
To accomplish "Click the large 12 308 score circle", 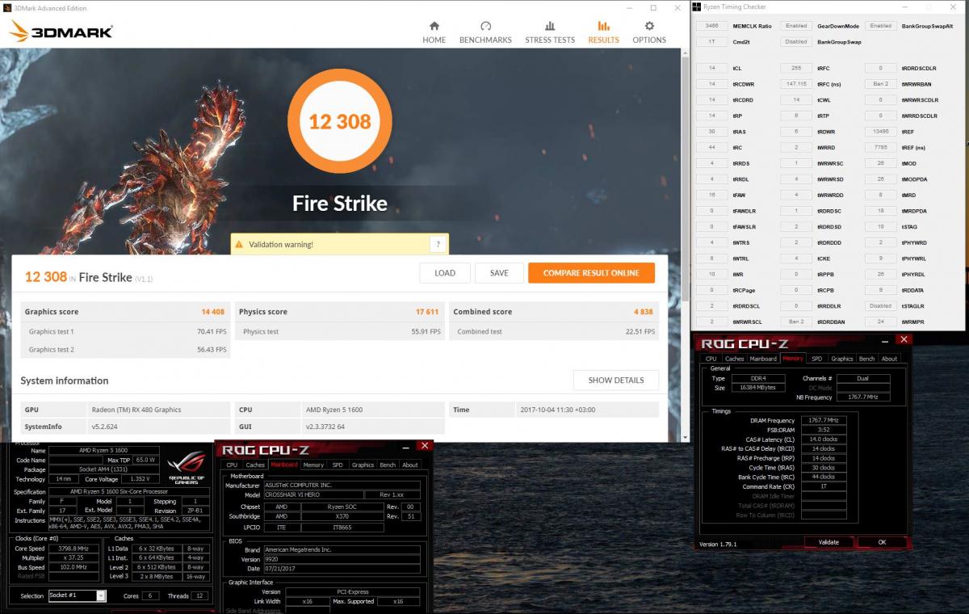I will [339, 122].
